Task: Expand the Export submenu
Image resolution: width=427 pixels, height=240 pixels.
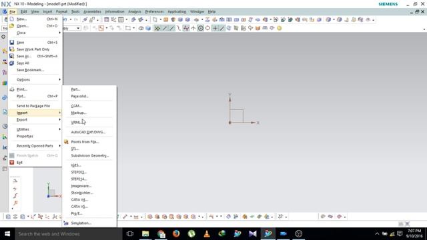Action: pos(35,120)
